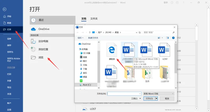Click the change view icon in dialog
This screenshot has height=112, width=210.
click(159, 38)
